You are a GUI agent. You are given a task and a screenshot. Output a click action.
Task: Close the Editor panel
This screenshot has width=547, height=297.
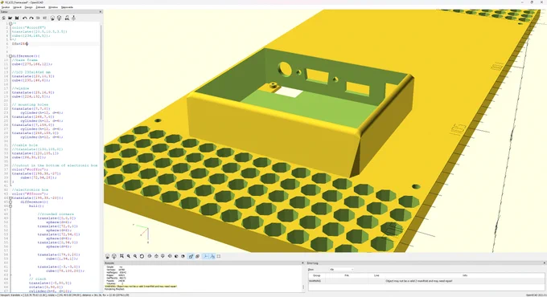(x=101, y=12)
